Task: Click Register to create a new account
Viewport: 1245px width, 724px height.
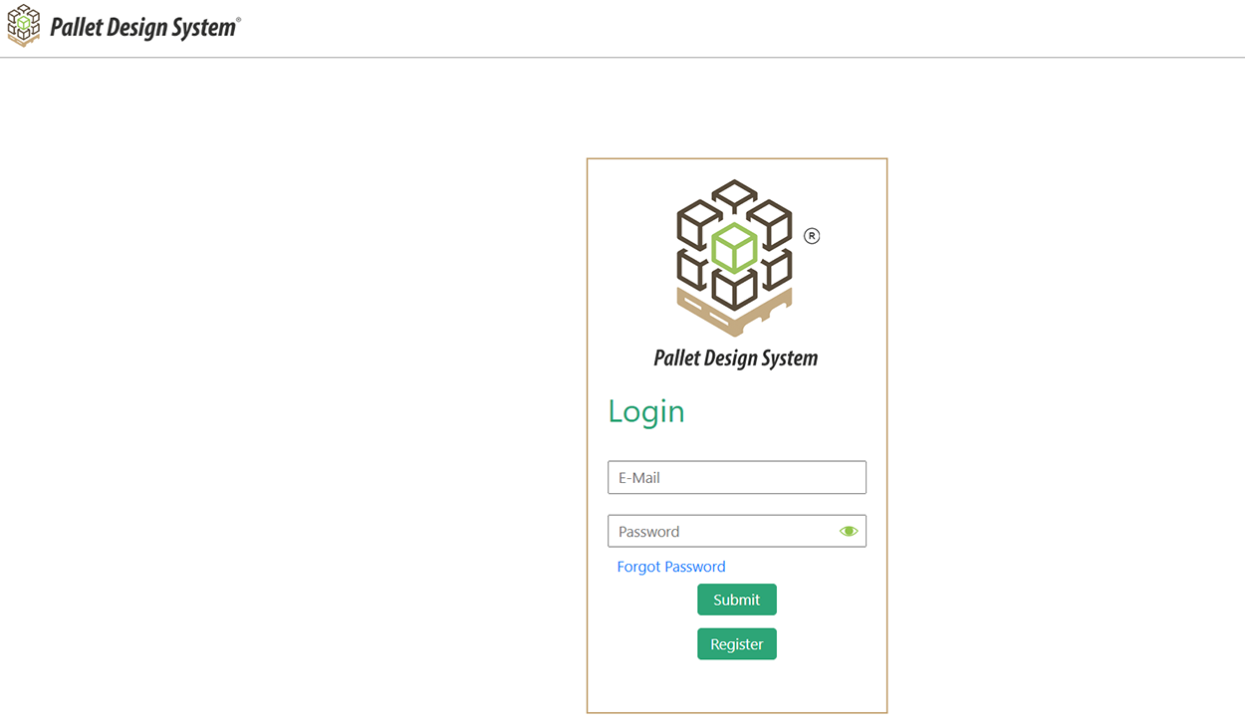Action: pyautogui.click(x=736, y=643)
